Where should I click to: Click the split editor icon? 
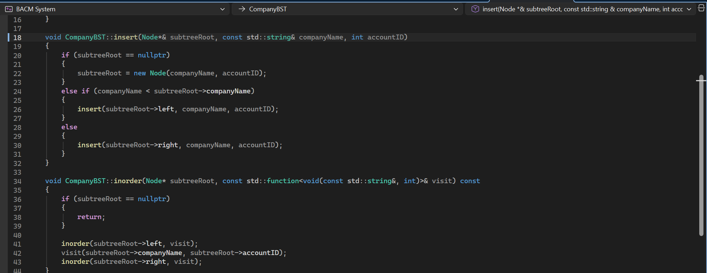pos(701,8)
